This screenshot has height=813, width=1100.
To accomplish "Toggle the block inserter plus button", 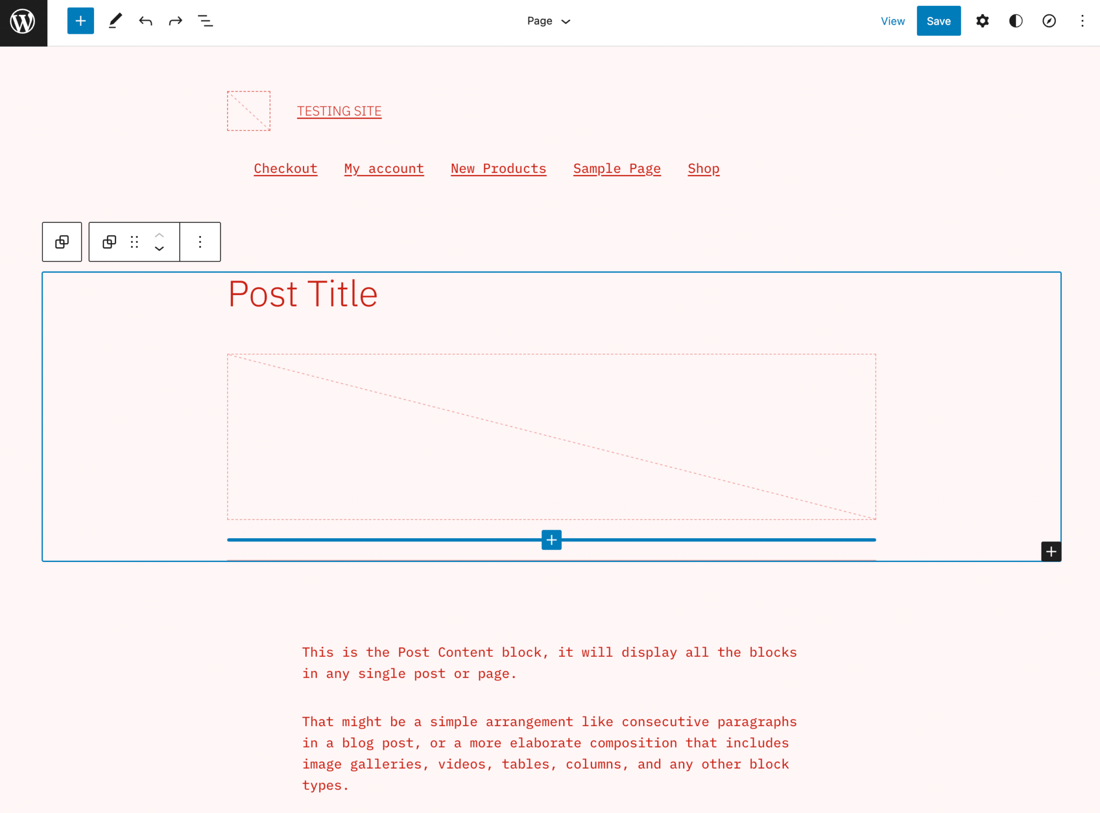I will (x=81, y=21).
